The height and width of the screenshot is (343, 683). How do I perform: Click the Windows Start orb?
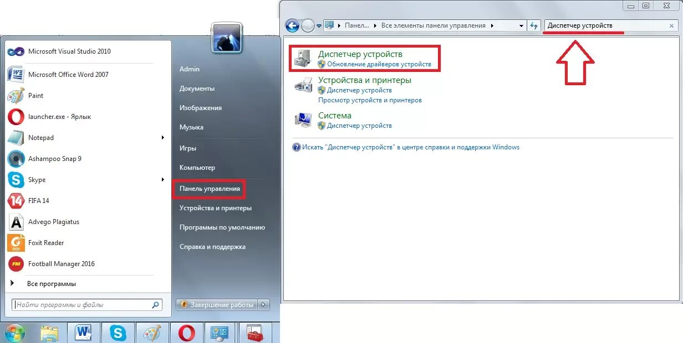tap(15, 332)
